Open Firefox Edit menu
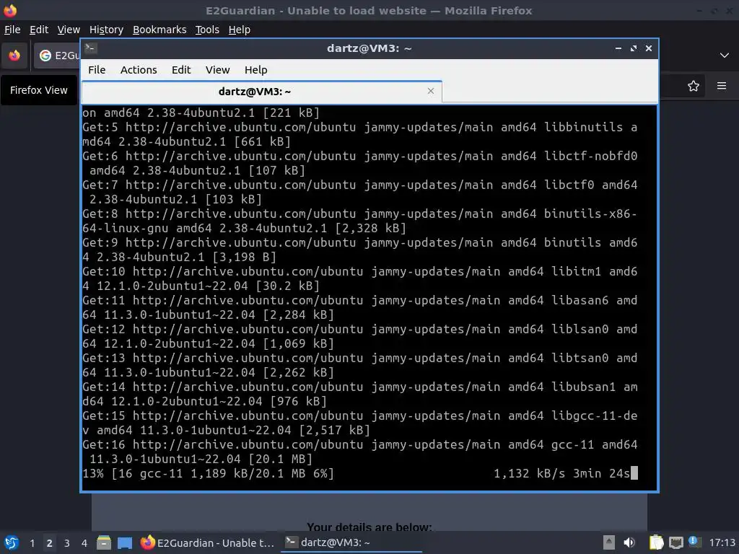 (39, 30)
